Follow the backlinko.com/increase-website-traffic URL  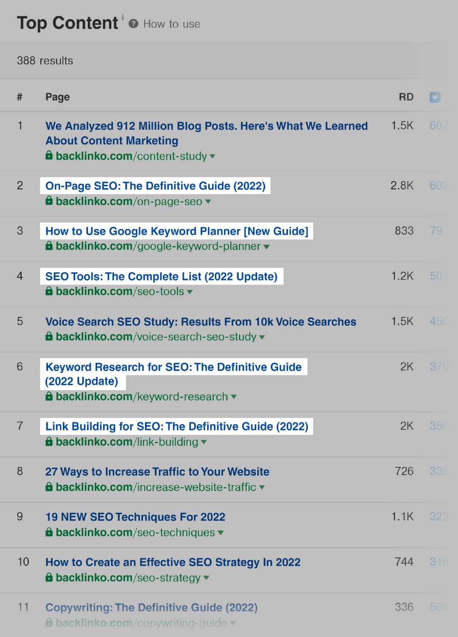(x=156, y=487)
